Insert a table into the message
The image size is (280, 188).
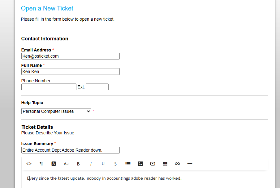(165, 164)
